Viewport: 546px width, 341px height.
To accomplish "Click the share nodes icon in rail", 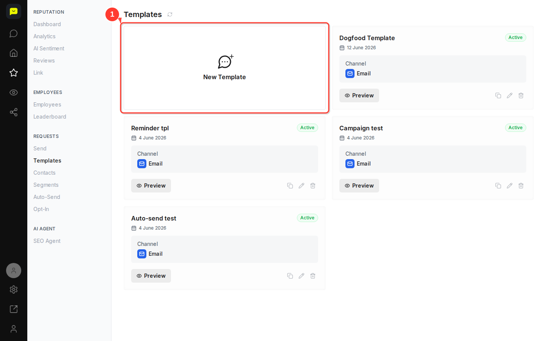I will click(14, 112).
